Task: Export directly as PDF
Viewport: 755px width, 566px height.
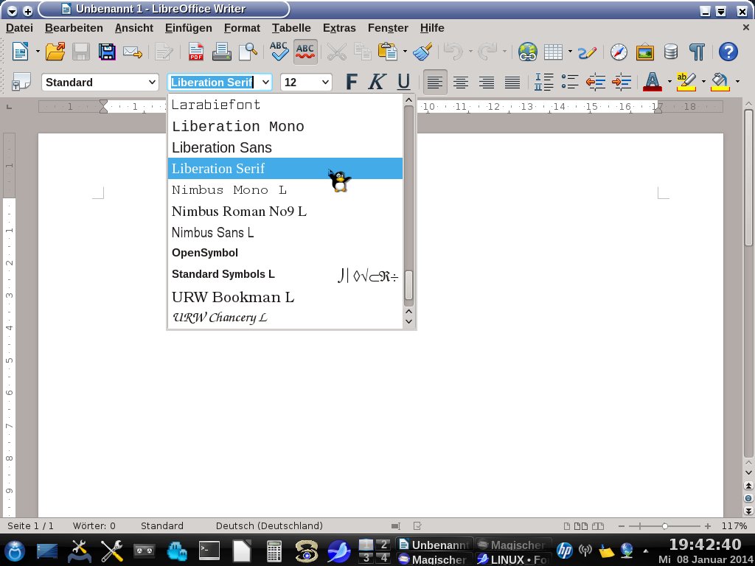Action: [195, 51]
